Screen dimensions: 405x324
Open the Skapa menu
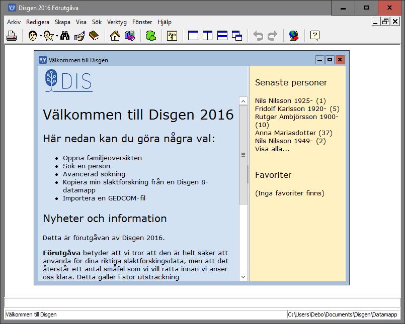[x=62, y=22]
